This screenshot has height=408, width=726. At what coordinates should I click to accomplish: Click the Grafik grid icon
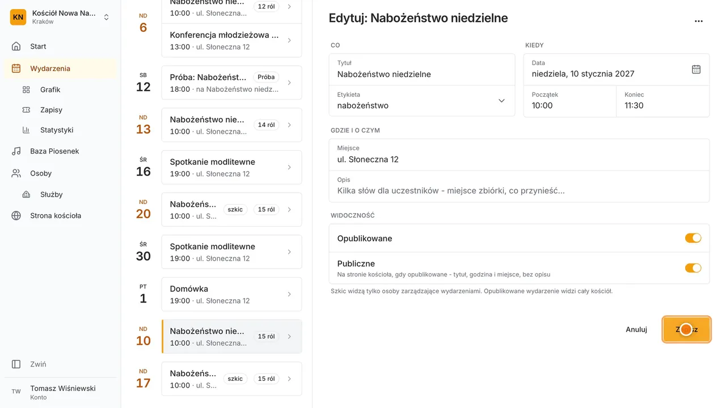pyautogui.click(x=26, y=90)
